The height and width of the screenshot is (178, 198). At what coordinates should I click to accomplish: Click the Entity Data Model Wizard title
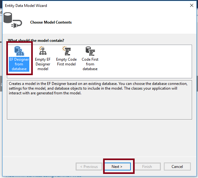pos(26,6)
